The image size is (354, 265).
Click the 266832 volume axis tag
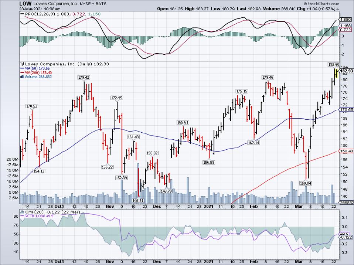pyautogui.click(x=347, y=203)
